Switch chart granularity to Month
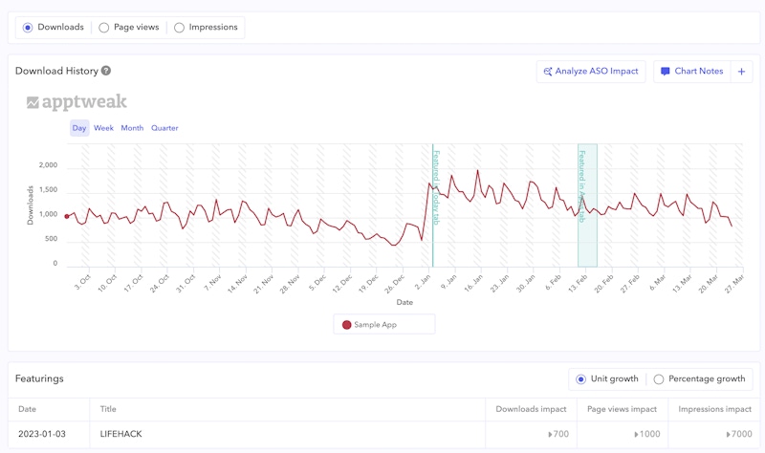 point(132,128)
